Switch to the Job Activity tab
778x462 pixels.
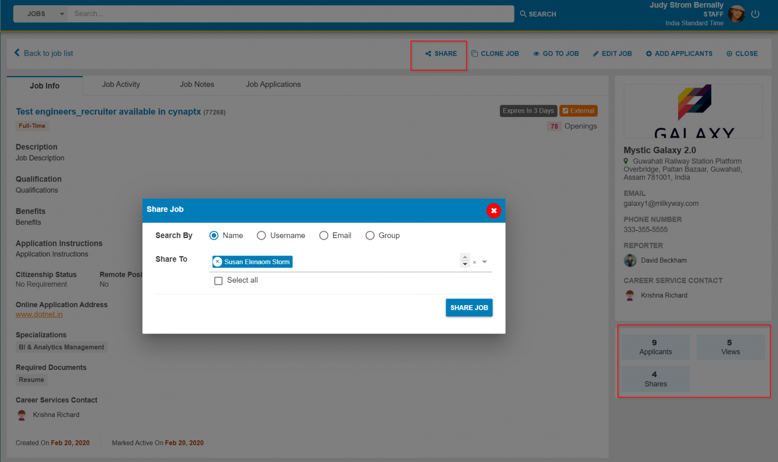(x=121, y=85)
